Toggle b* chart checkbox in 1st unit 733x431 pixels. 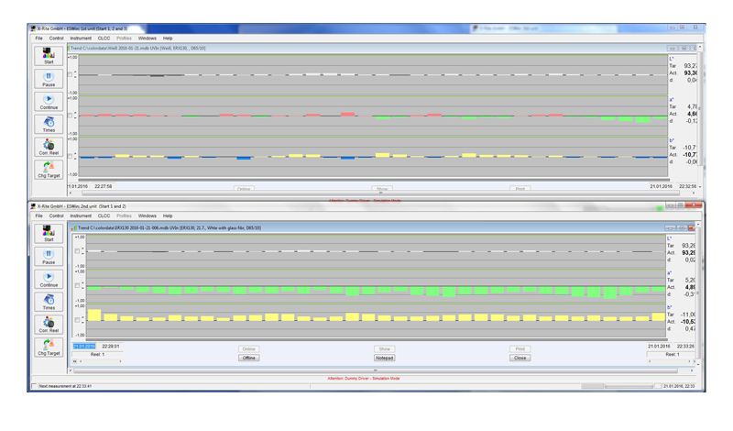click(71, 156)
